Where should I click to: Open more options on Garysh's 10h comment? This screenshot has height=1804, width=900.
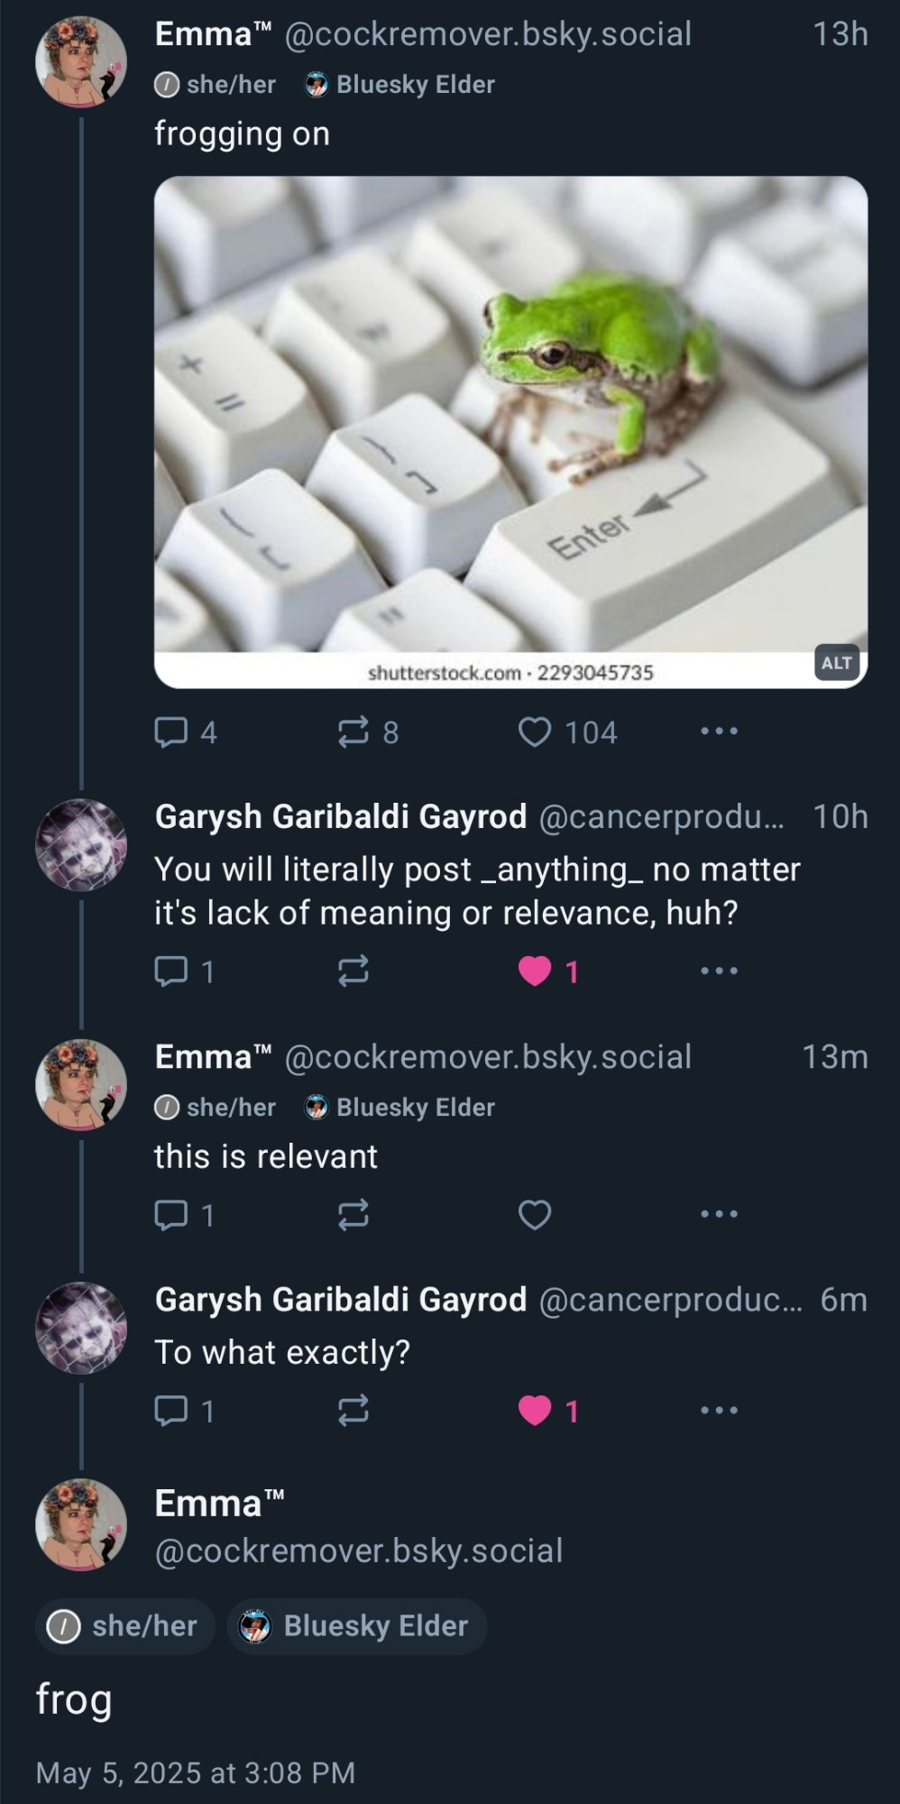click(x=719, y=971)
